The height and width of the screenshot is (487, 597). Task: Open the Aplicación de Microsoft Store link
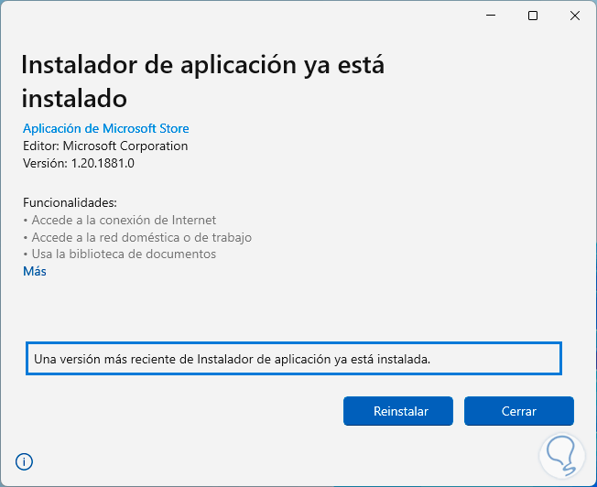(x=106, y=128)
